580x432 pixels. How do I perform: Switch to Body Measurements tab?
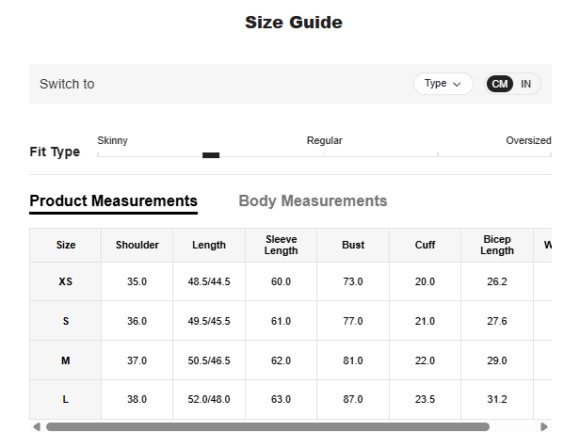pos(313,200)
